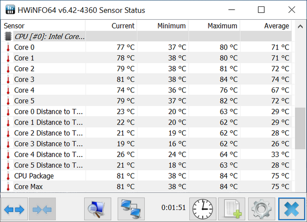Viewport: 307px width, 222px height.
Task: Select the CPU [#0]: Intel Core group row
Action: pos(147,36)
